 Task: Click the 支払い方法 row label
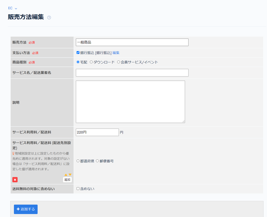[x=21, y=53]
